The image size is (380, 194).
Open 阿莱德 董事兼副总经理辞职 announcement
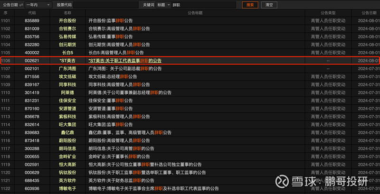130,92
